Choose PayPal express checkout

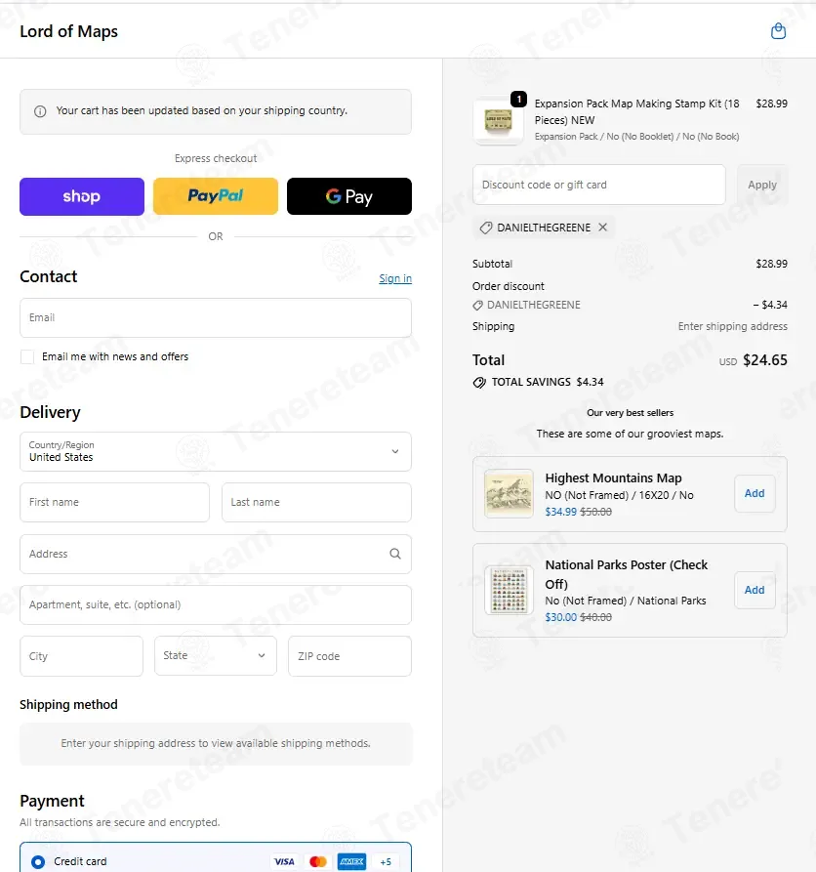point(216,196)
